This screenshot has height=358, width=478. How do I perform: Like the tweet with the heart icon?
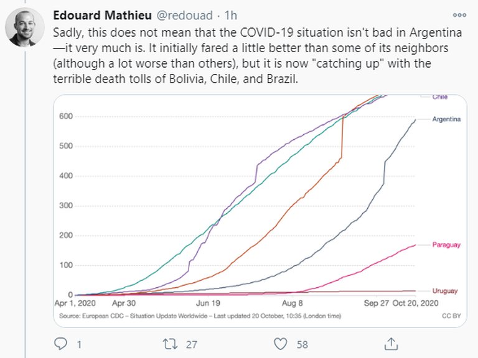[281, 343]
